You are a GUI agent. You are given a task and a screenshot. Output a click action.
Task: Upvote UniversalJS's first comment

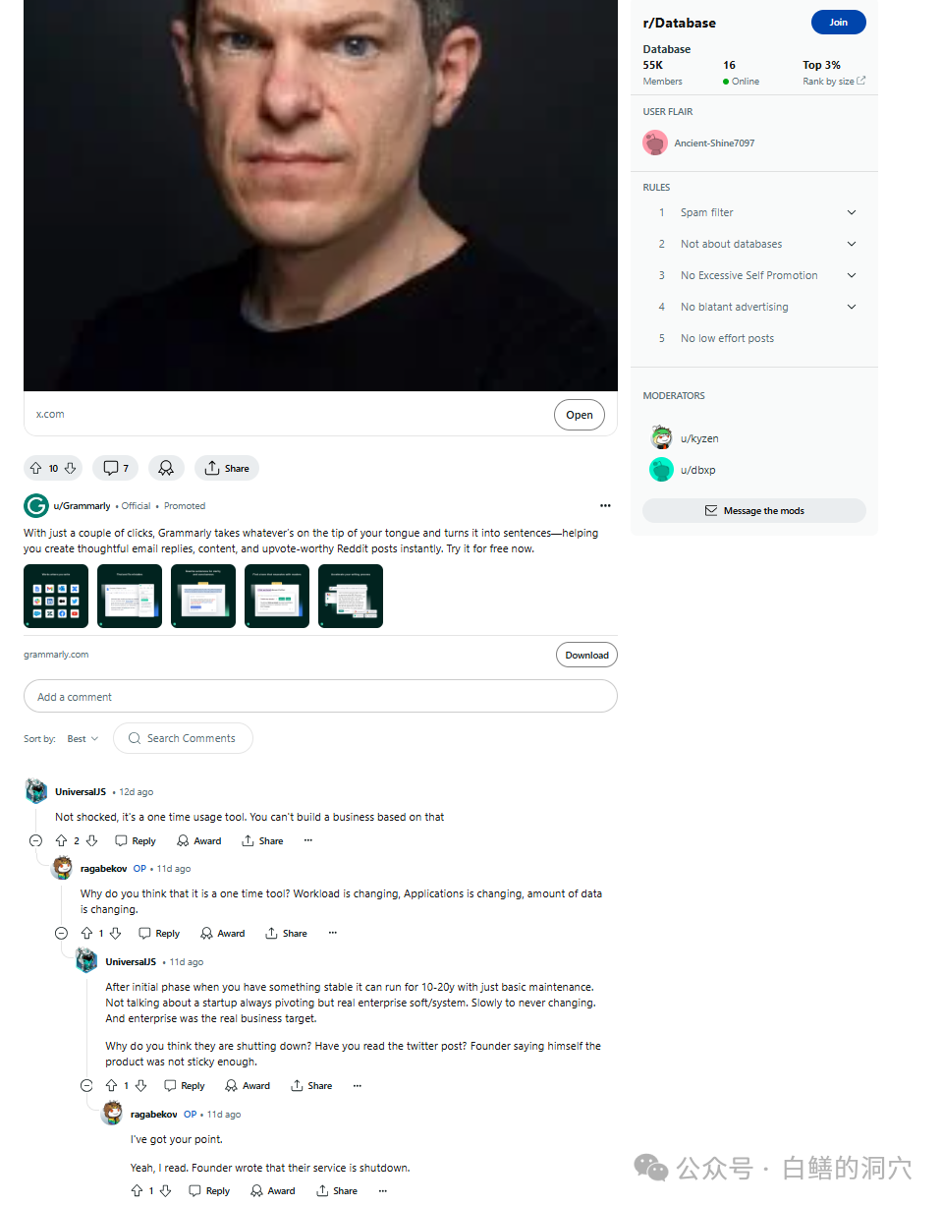coord(61,840)
